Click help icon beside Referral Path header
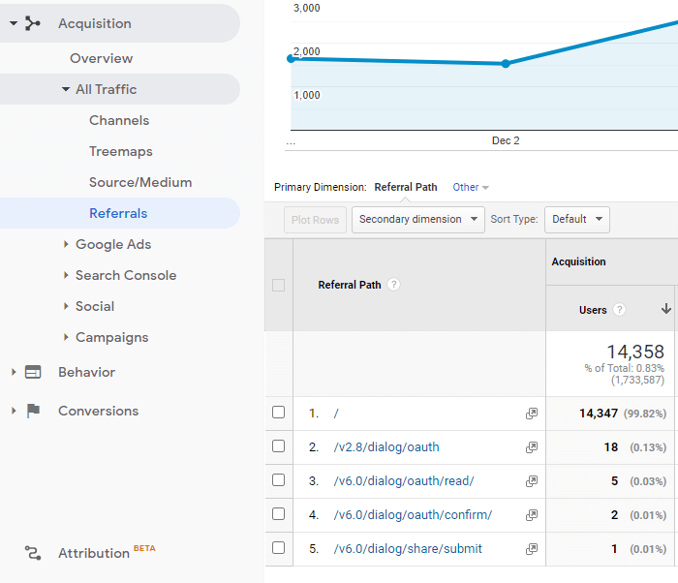The width and height of the screenshot is (678, 583). point(393,285)
